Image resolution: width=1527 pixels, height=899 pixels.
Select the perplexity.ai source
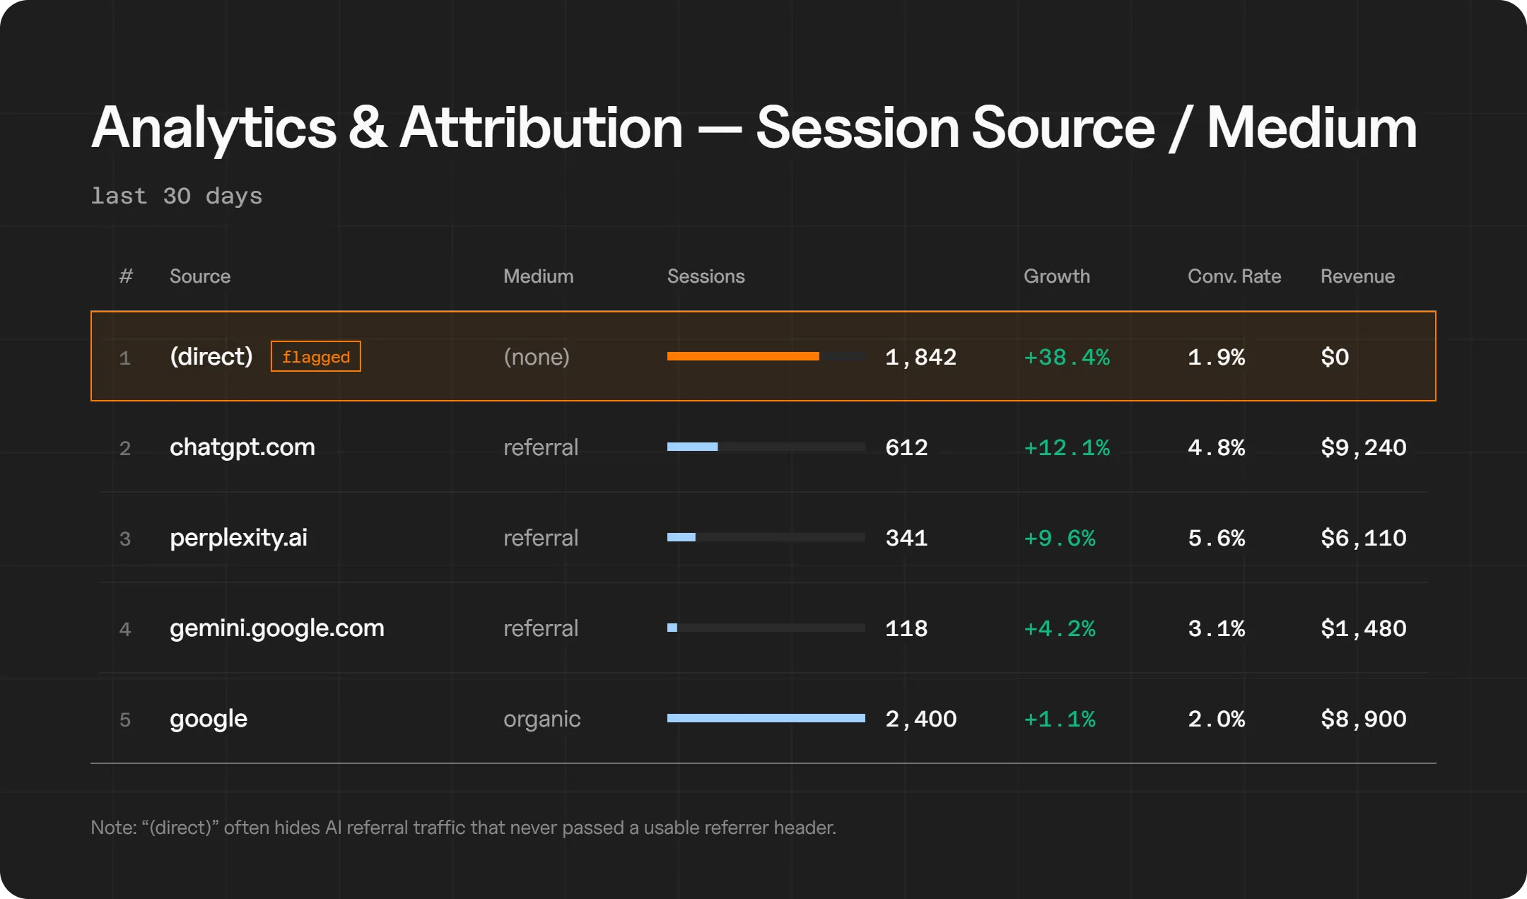[x=238, y=538]
